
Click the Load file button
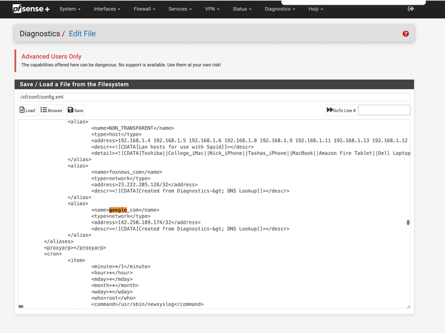click(x=28, y=110)
